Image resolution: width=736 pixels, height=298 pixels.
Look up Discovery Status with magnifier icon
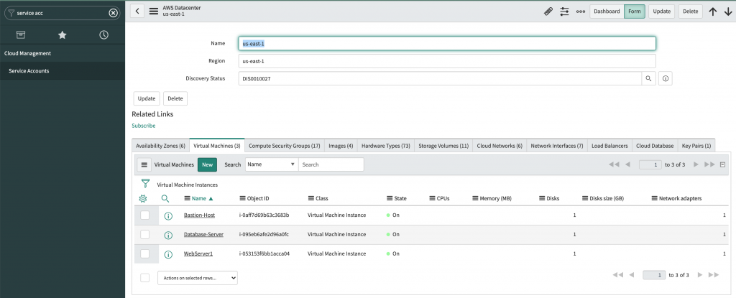pos(648,79)
